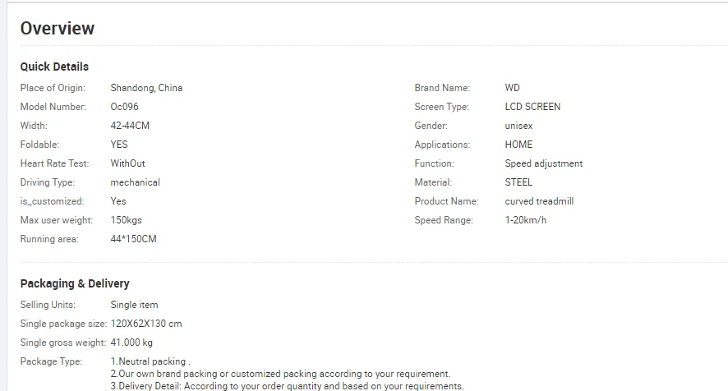Viewport: 728px width, 391px height.
Task: Click the mechanical driving type value
Action: (135, 182)
